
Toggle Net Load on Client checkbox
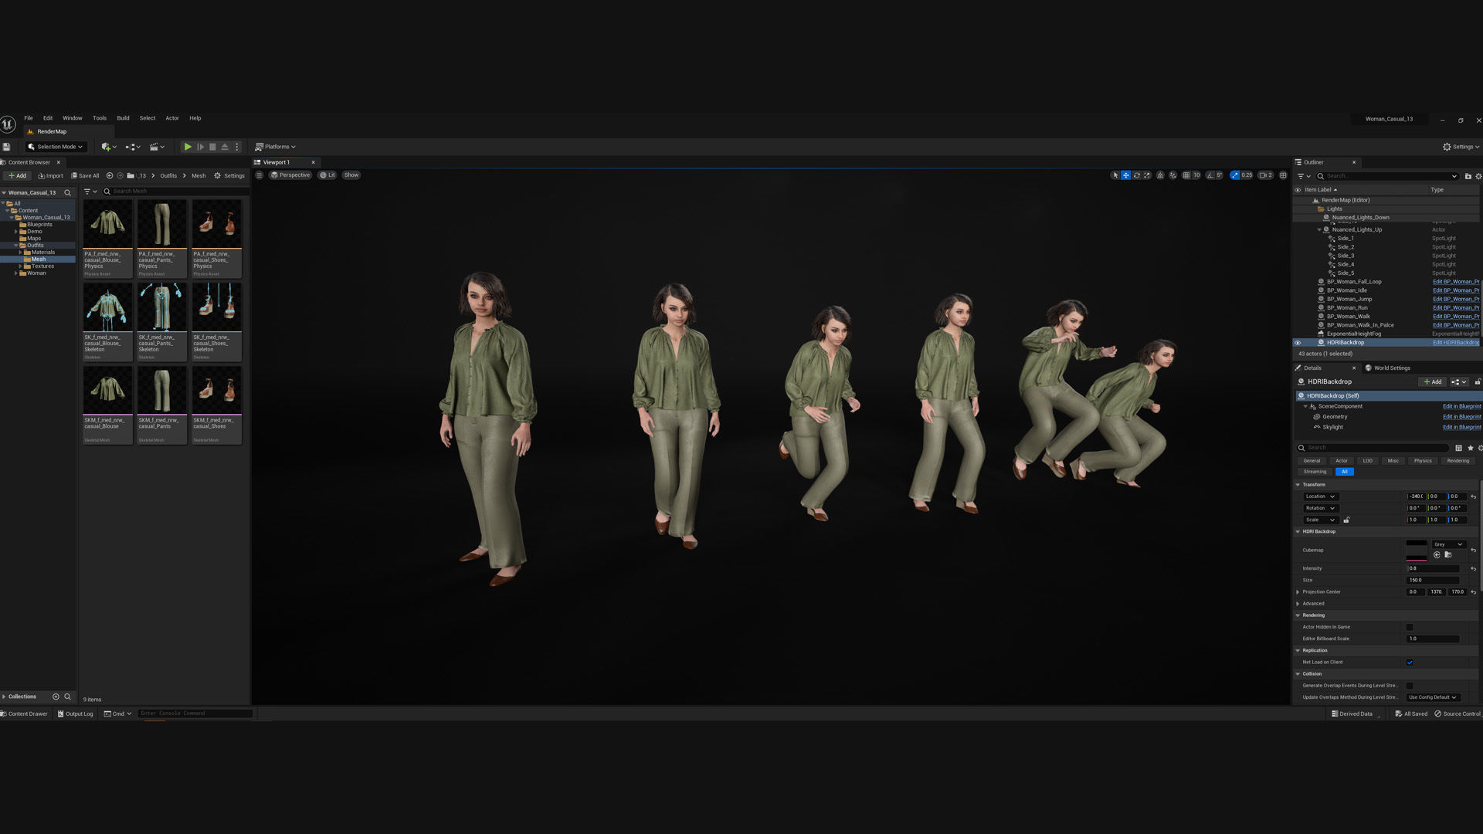(1410, 663)
